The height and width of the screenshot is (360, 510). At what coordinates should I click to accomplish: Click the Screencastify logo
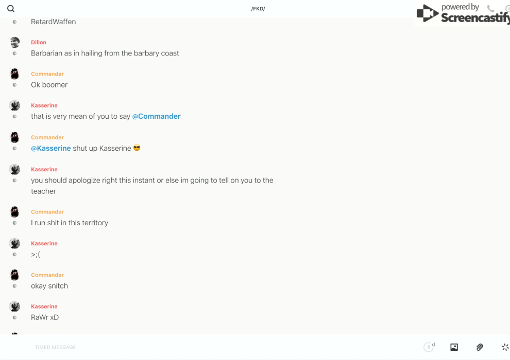tap(463, 14)
